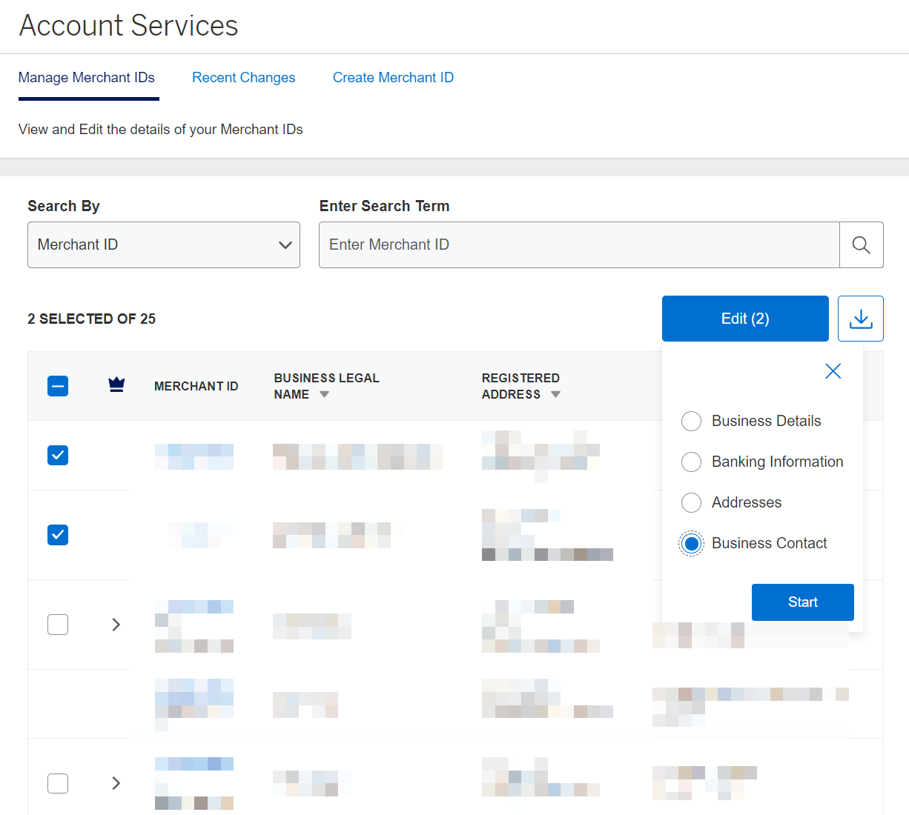
Task: Click the sort arrow beside Business Legal Name
Action: click(x=324, y=394)
